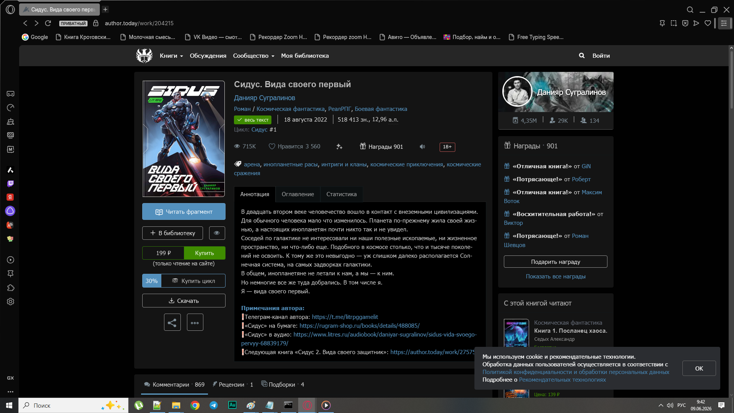Viewport: 734px width, 413px height.
Task: Open Google Chrome from the taskbar
Action: coord(195,405)
